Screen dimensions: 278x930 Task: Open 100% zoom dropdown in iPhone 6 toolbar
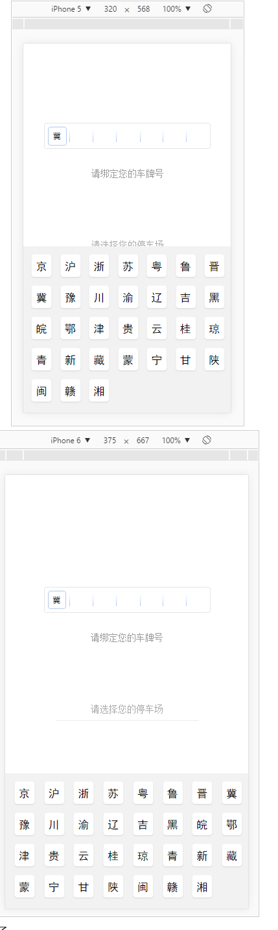pyautogui.click(x=176, y=440)
